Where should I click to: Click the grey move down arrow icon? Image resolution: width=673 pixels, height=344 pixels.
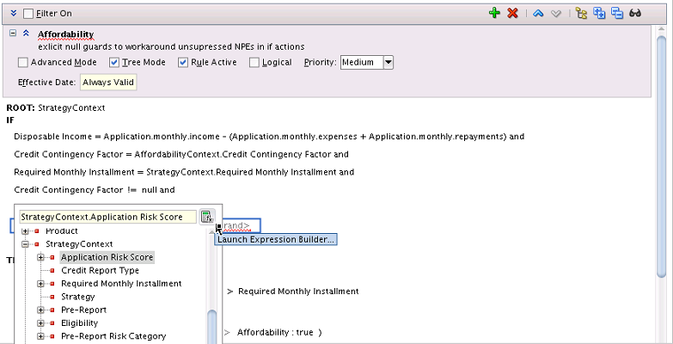556,14
